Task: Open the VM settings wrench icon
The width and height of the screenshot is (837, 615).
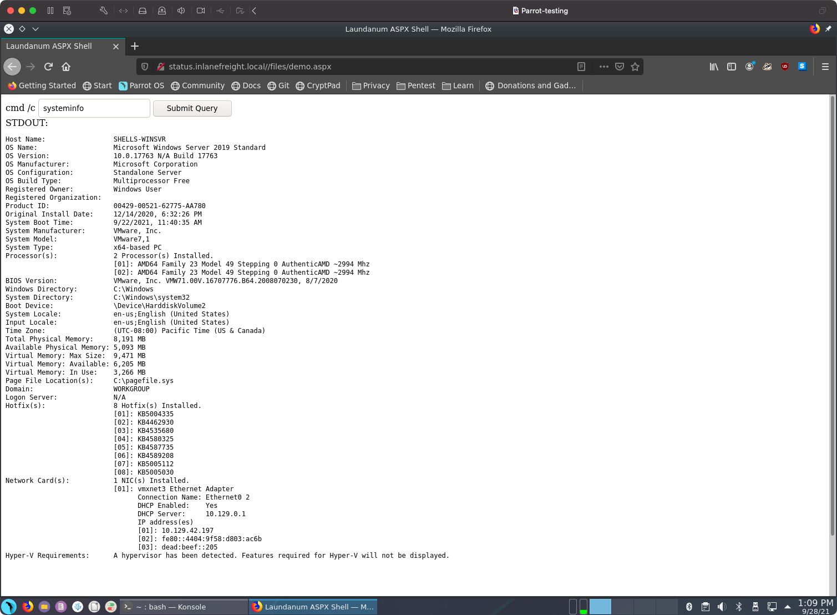Action: 104,11
